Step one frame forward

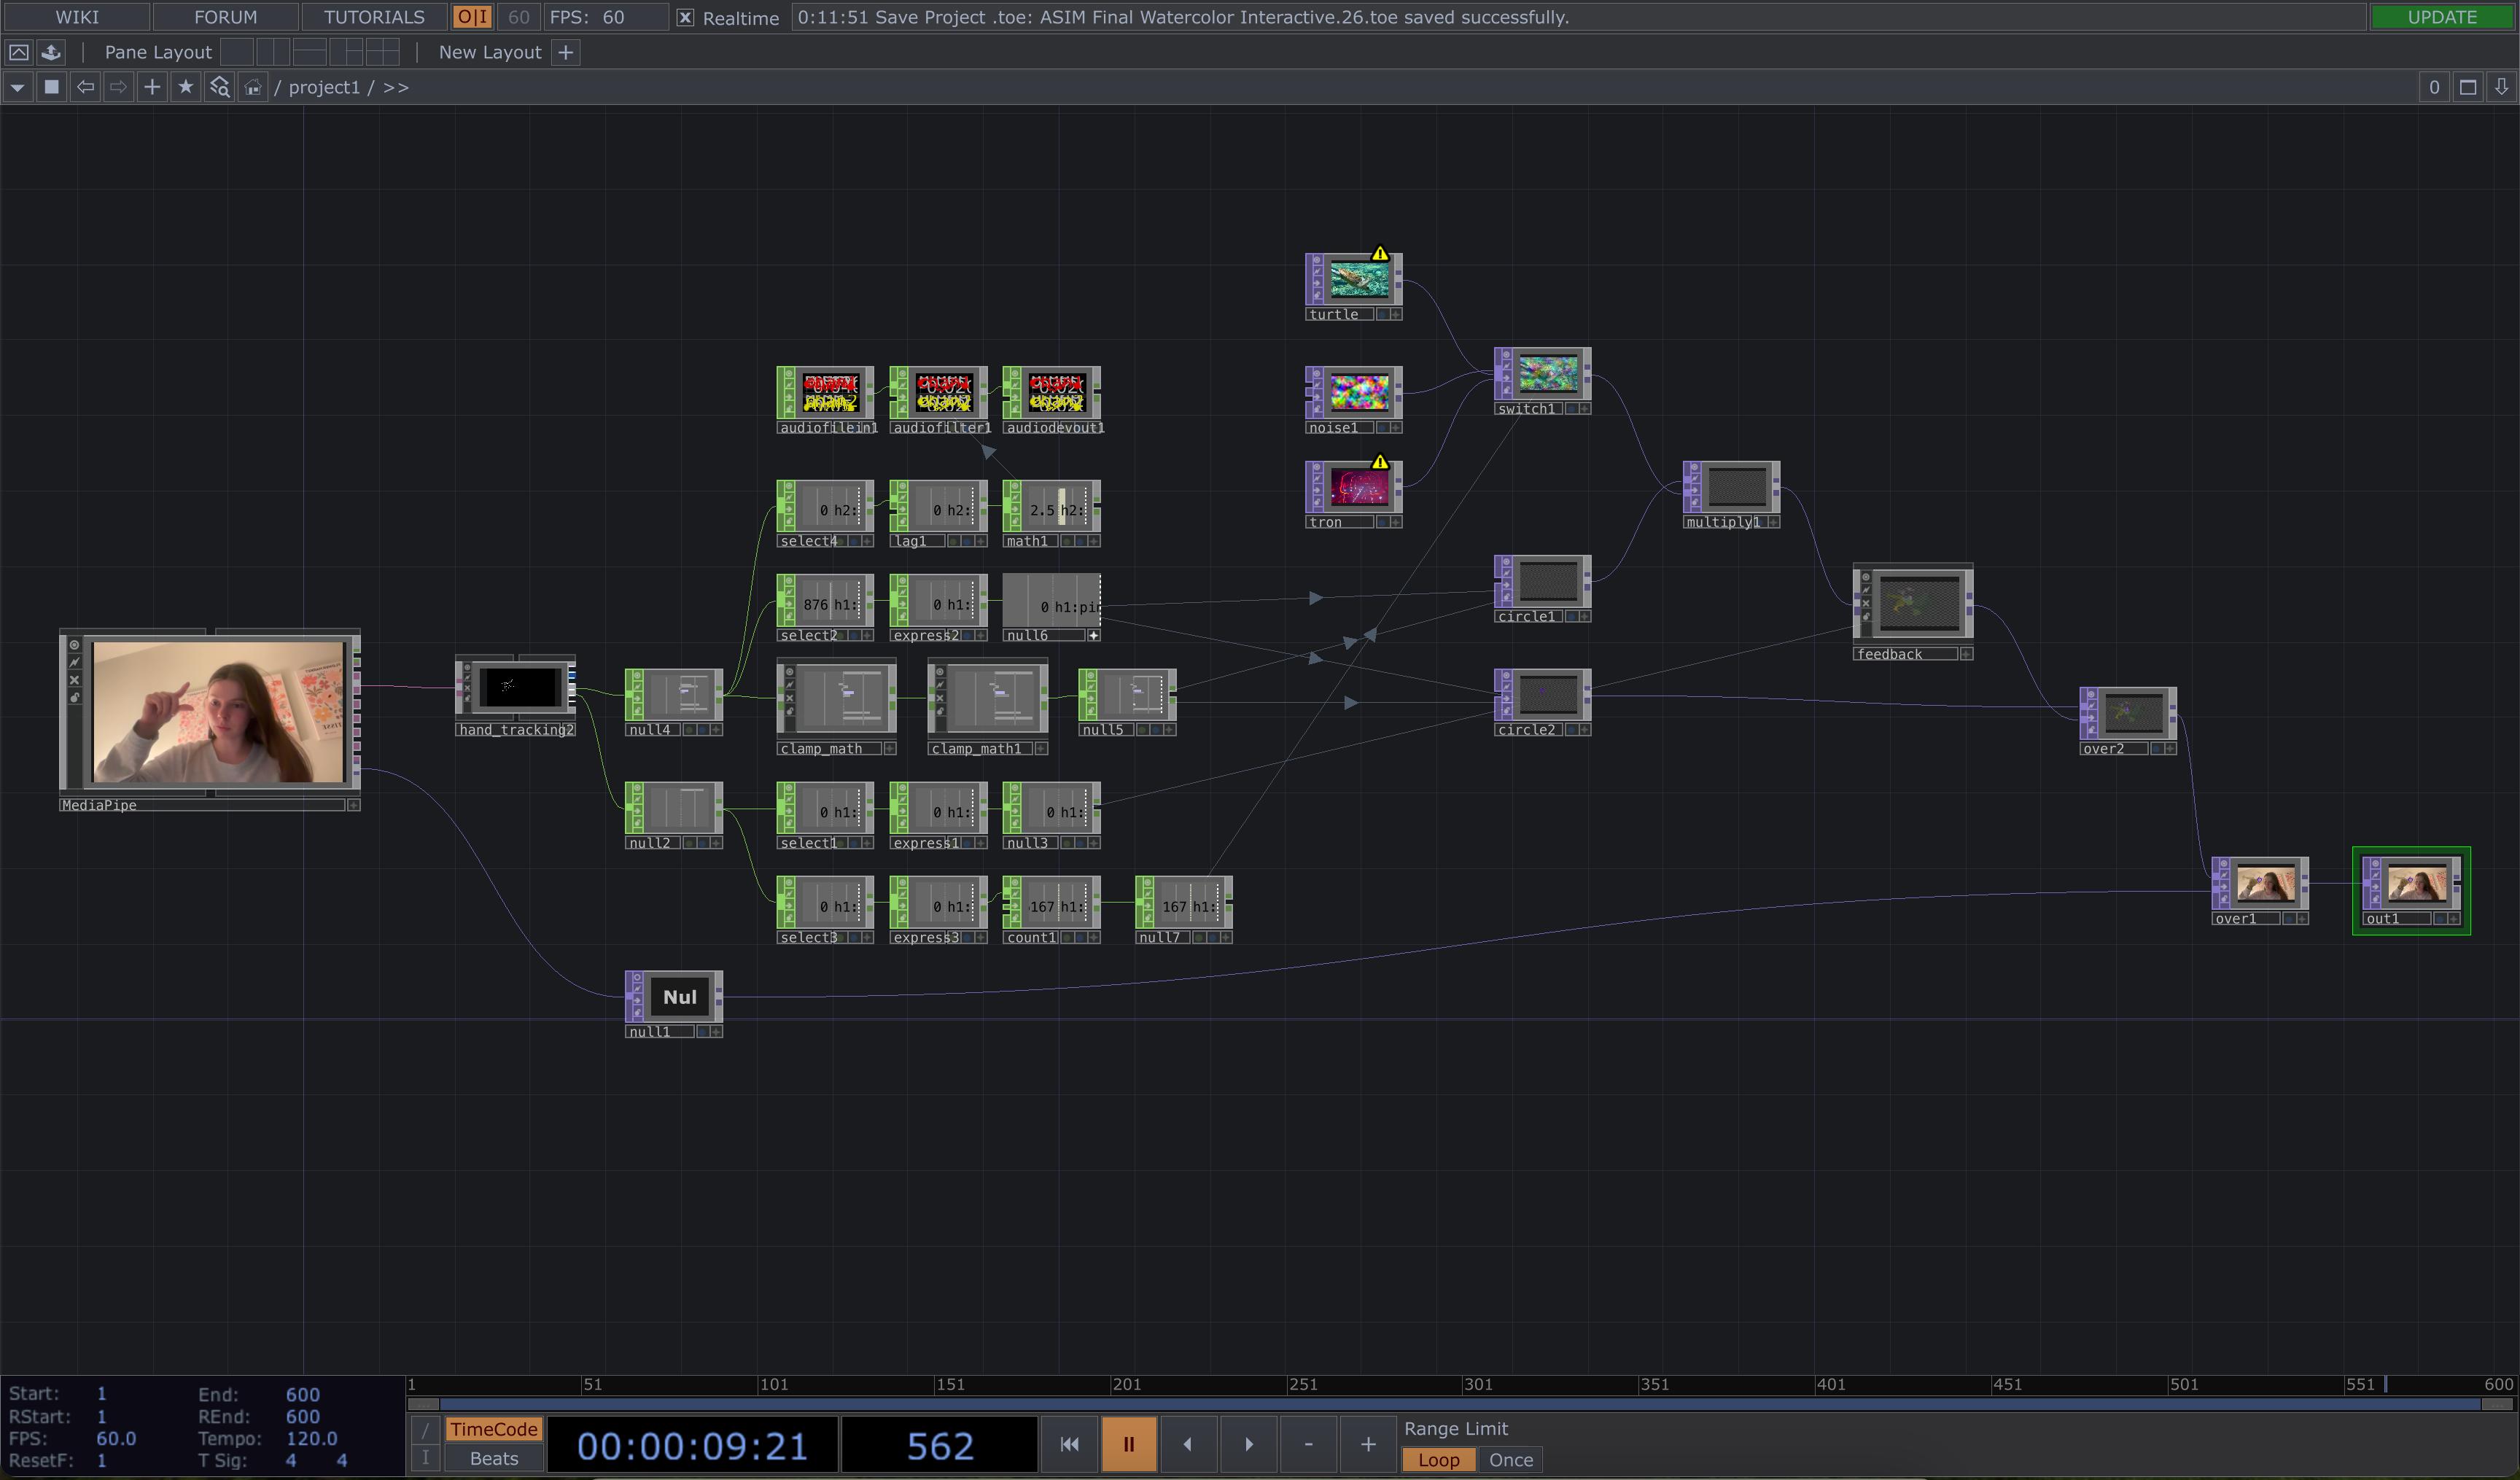pos(1248,1444)
